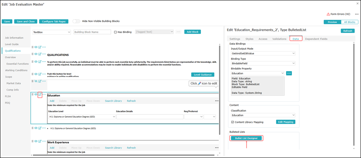Open Work Experience list toolbar overflow menu
361x158 pixels.
[216, 148]
